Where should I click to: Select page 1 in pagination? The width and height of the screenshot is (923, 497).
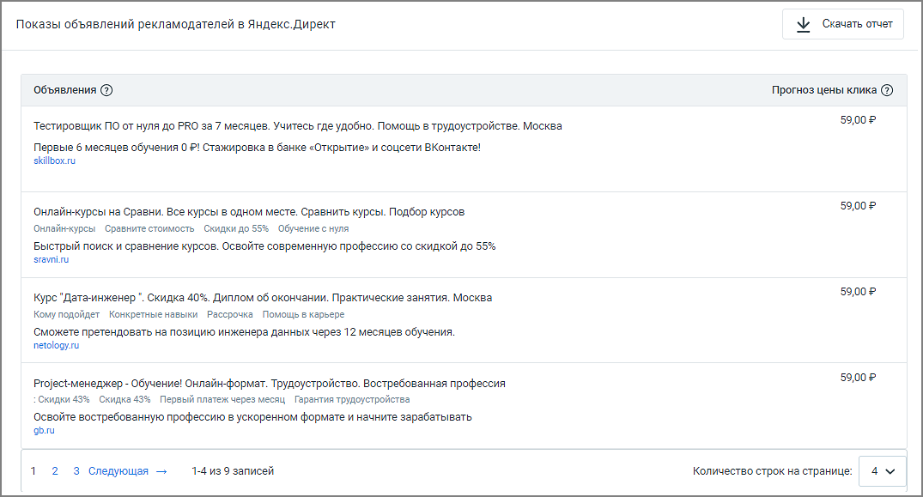(x=33, y=471)
